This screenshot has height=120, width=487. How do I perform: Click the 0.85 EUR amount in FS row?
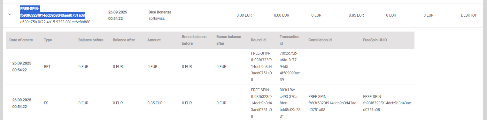[155, 103]
